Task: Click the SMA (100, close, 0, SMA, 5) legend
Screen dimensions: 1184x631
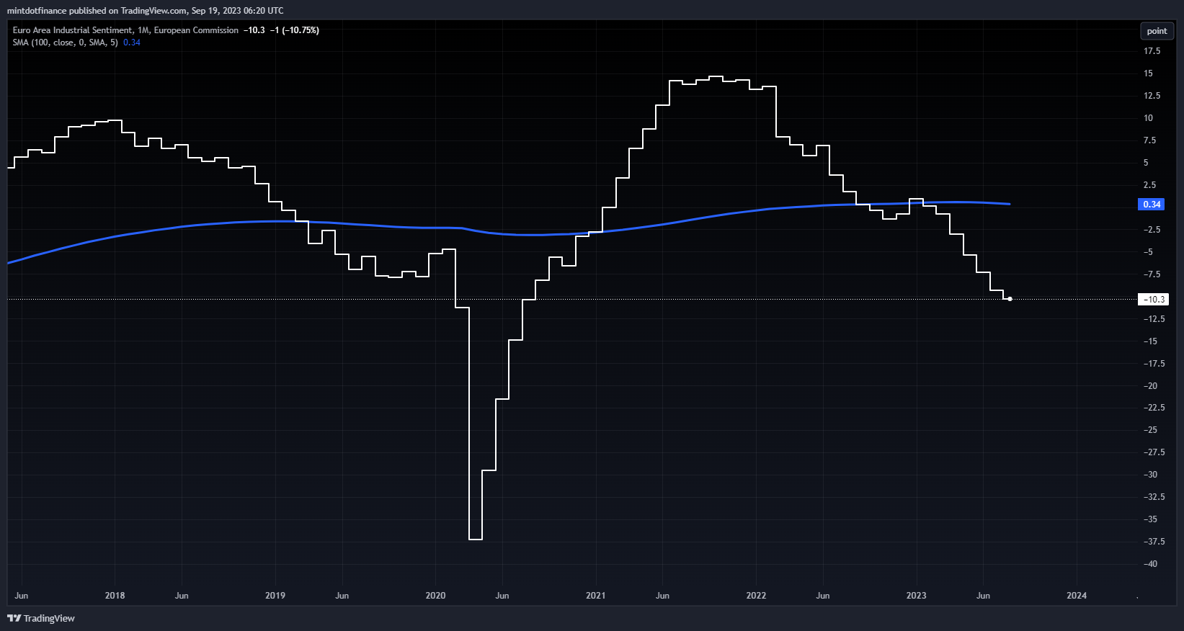Action: 66,42
